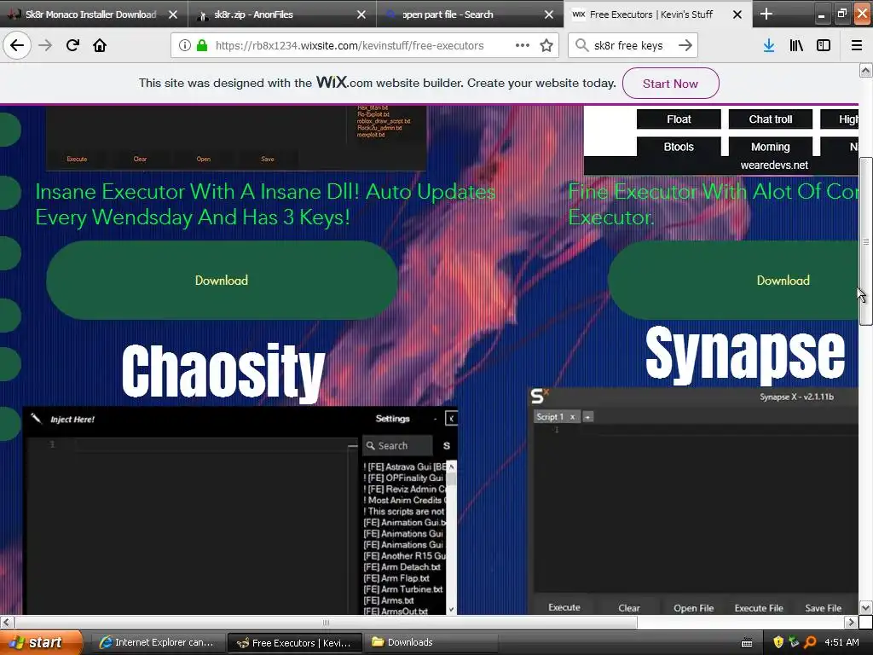Image resolution: width=873 pixels, height=655 pixels.
Task: Select [FE] Arm Turbine.txt script
Action: [403, 589]
